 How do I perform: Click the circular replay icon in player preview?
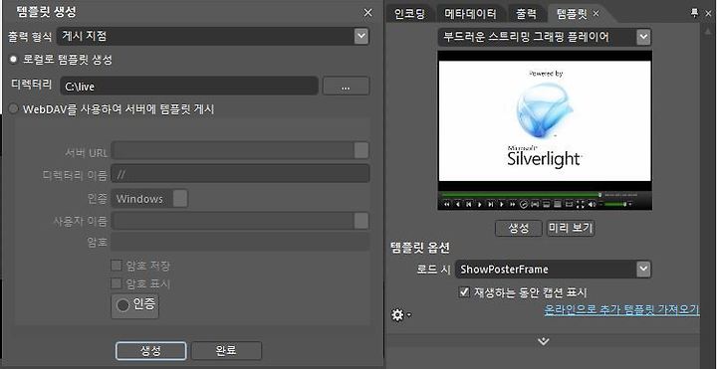(524, 205)
